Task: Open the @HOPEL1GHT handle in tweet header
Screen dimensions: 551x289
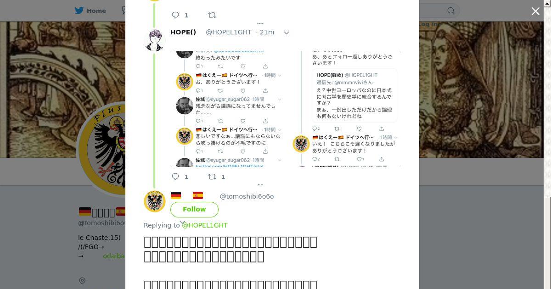Action: [x=229, y=32]
